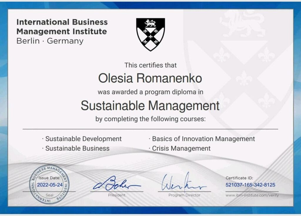Click the circular institute seal stamp
The width and height of the screenshot is (301, 216).
(49, 185)
